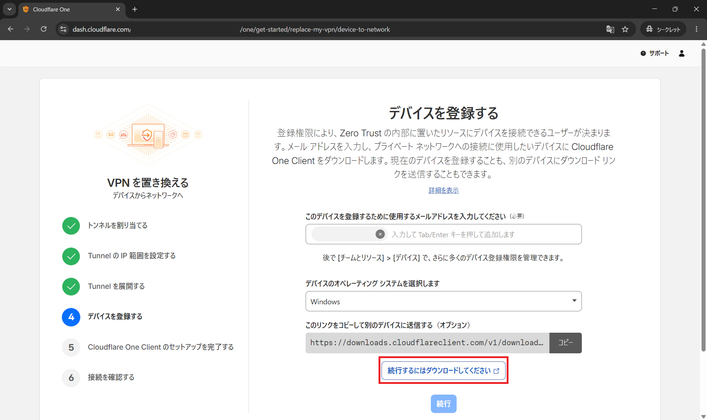Click the green check for トンネルを割り当てる
Viewport: 707px width, 420px height.
pos(71,226)
